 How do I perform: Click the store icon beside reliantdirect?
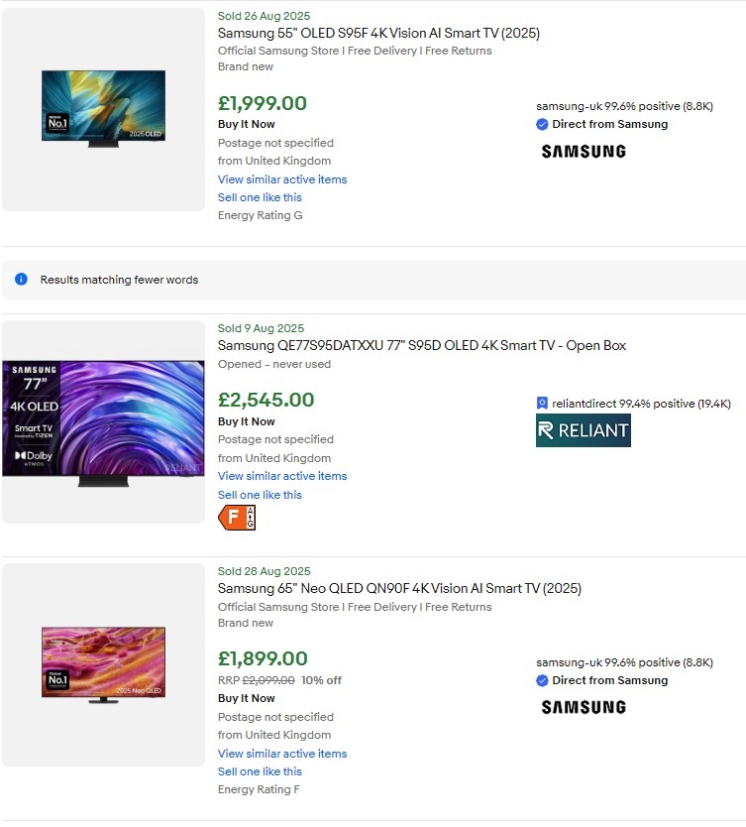tap(542, 404)
